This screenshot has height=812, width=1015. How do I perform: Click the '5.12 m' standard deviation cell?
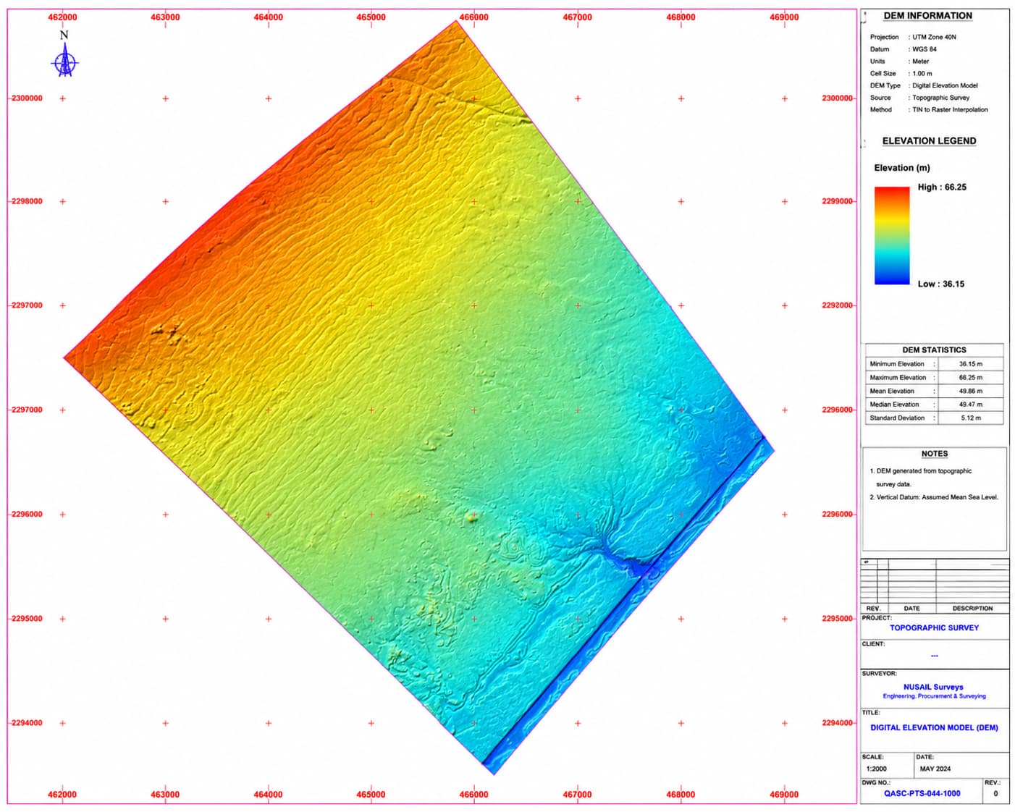tap(971, 418)
